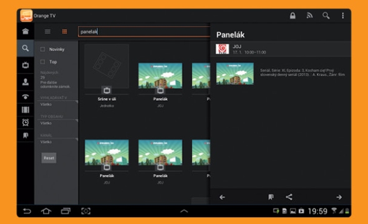Open the film strip sidebar icon
Image resolution: width=368 pixels, height=224 pixels.
[26, 110]
